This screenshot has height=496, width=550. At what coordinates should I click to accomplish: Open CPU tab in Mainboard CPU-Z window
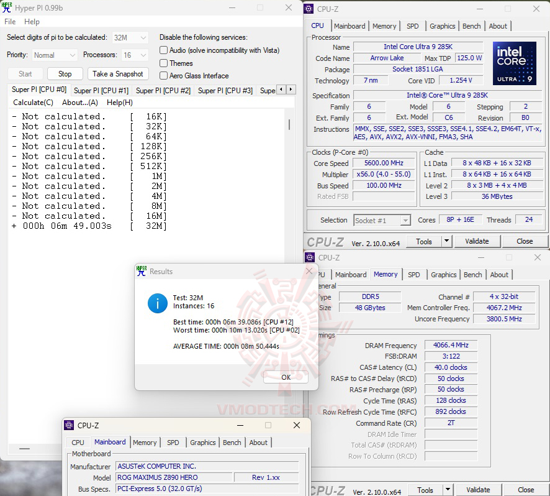[x=78, y=443]
